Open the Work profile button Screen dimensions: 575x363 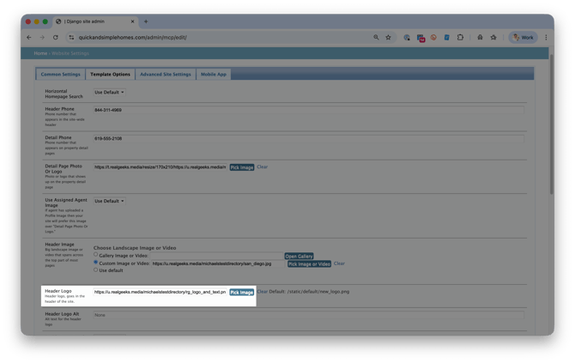tap(524, 38)
